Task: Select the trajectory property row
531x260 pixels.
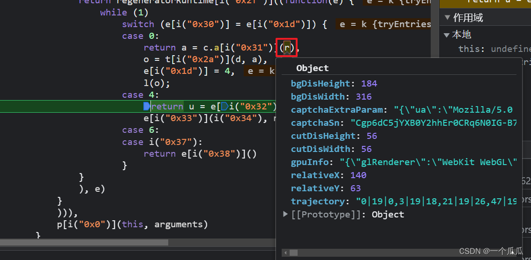Action: 404,202
